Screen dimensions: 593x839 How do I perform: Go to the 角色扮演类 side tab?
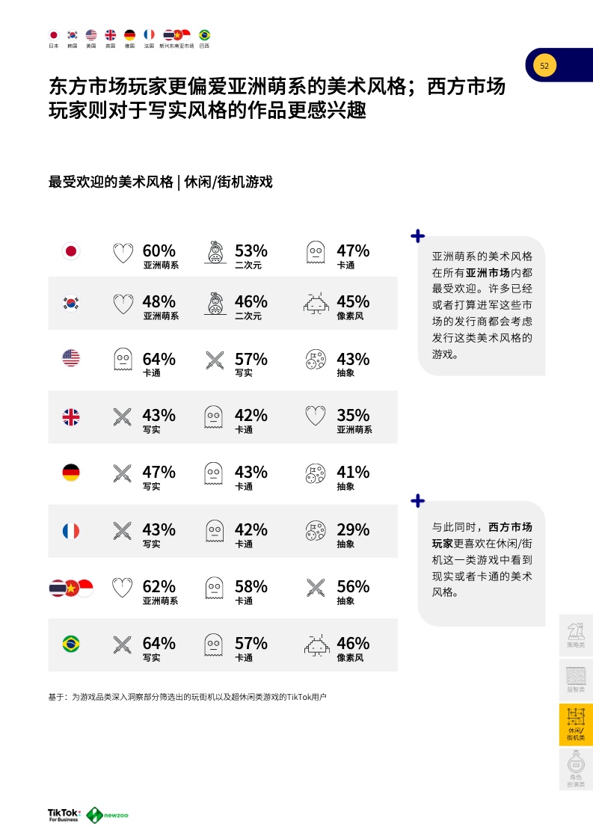point(576,770)
